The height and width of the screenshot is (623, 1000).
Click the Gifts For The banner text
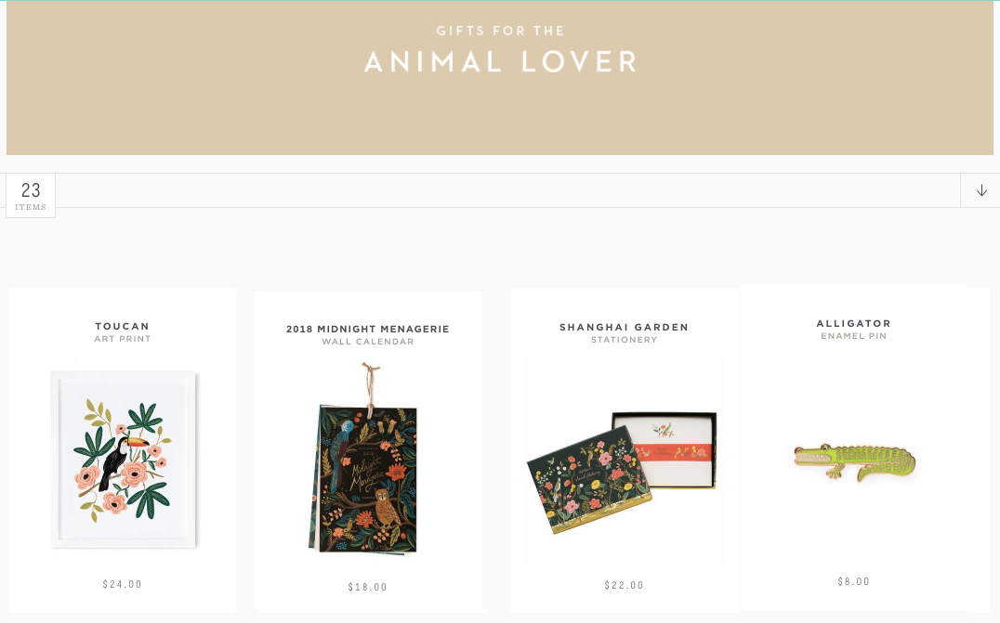501,31
